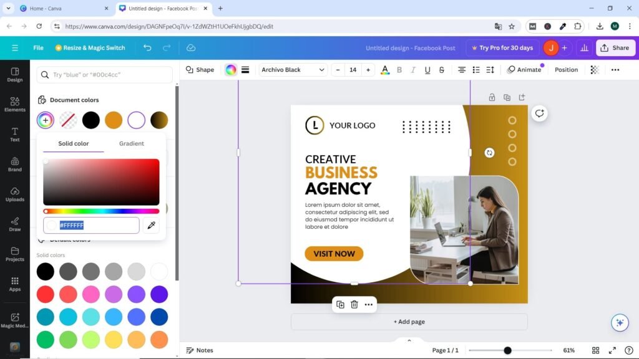The width and height of the screenshot is (639, 359).
Task: Click the undo arrow icon
Action: coord(147,48)
